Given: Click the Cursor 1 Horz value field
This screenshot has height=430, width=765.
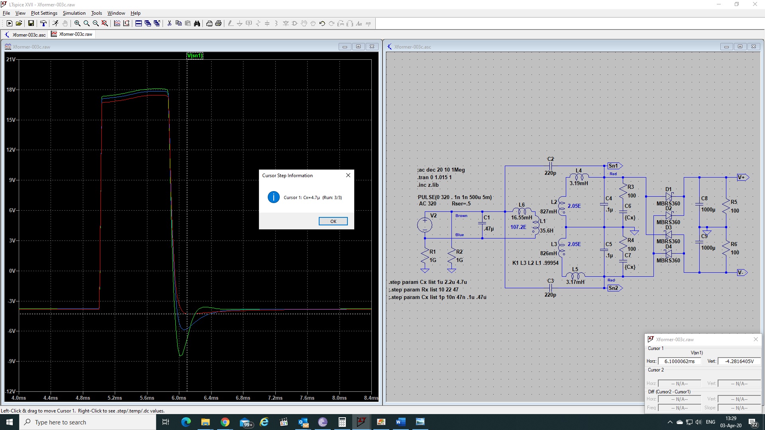Looking at the screenshot, I should pos(679,361).
